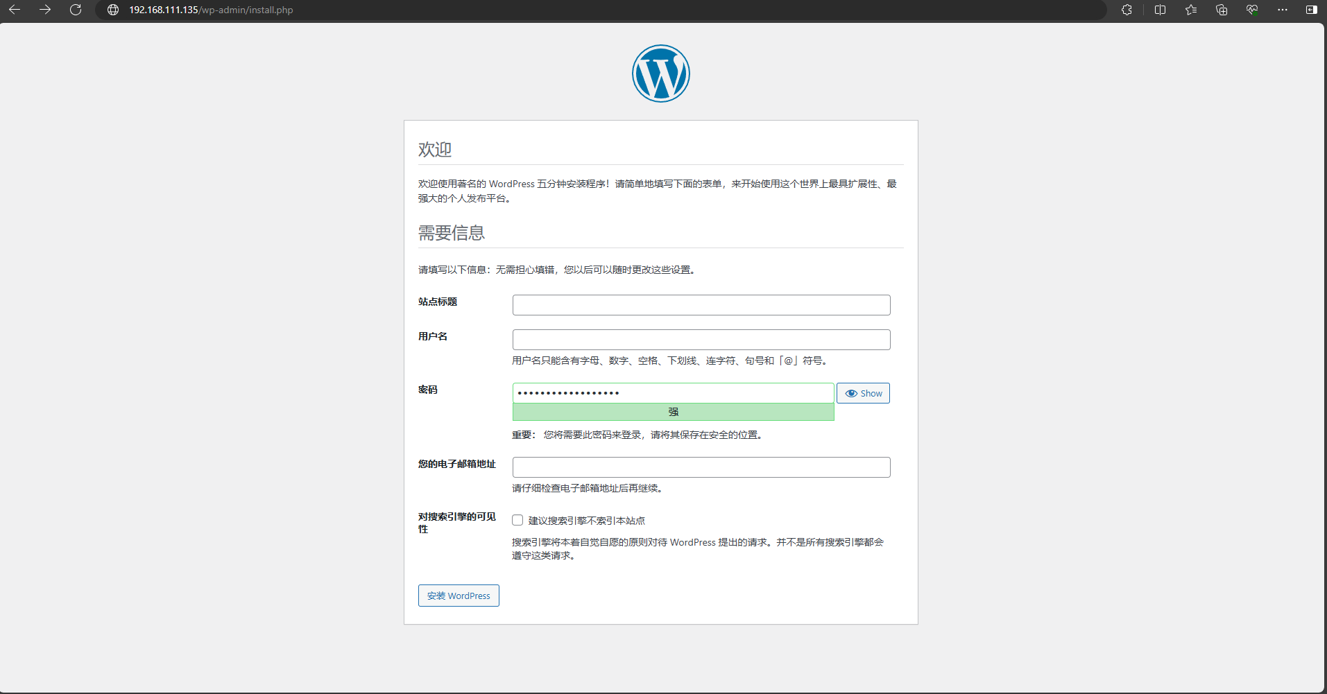Go forward in browser history
Viewport: 1327px width, 694px height.
click(45, 10)
